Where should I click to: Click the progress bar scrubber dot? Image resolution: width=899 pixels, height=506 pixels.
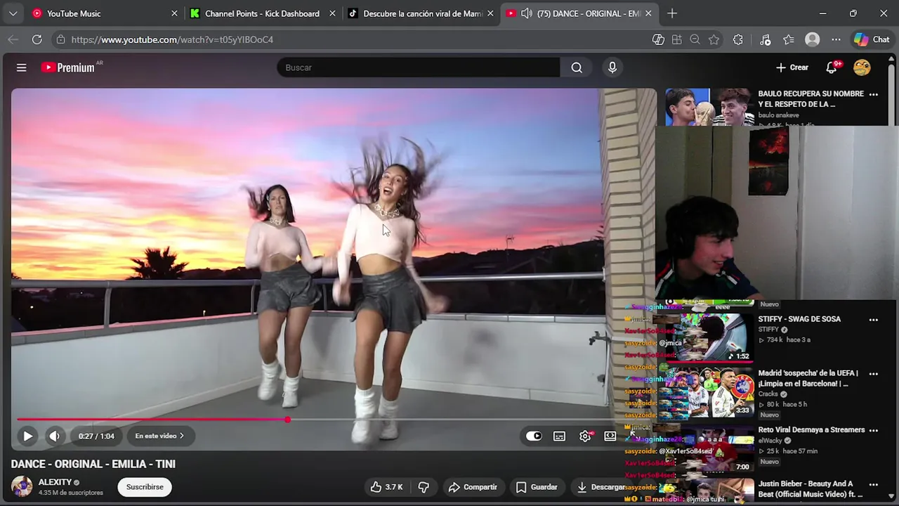(287, 420)
